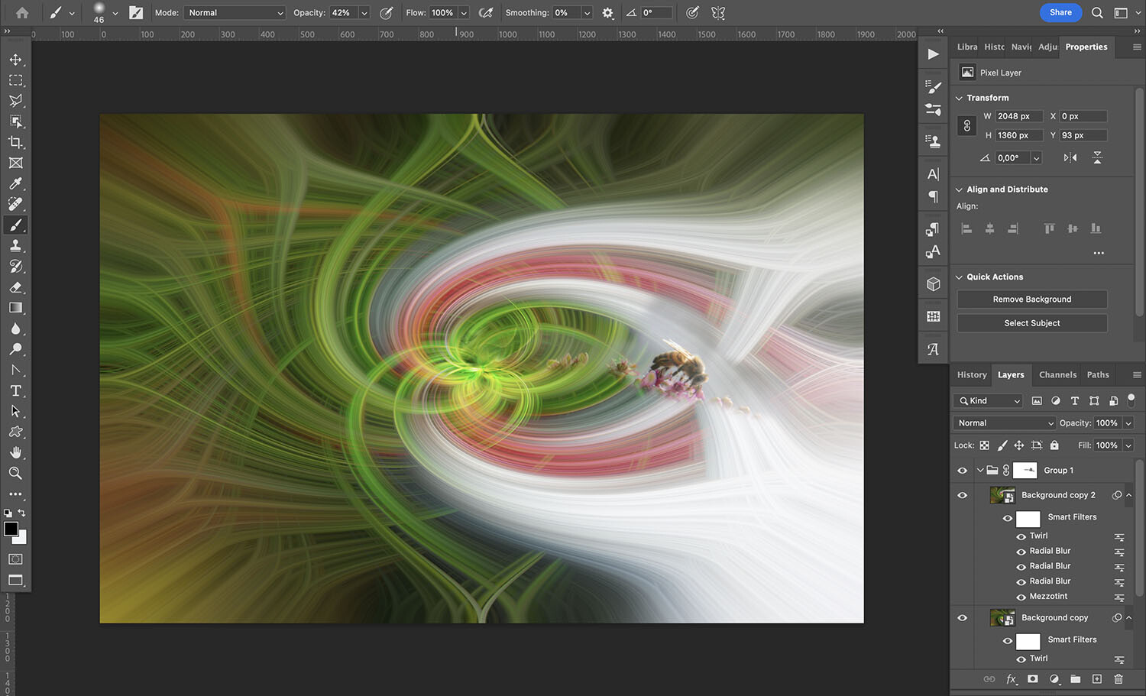Hide the Background copy 2 layer
The height and width of the screenshot is (696, 1146).
click(x=962, y=494)
